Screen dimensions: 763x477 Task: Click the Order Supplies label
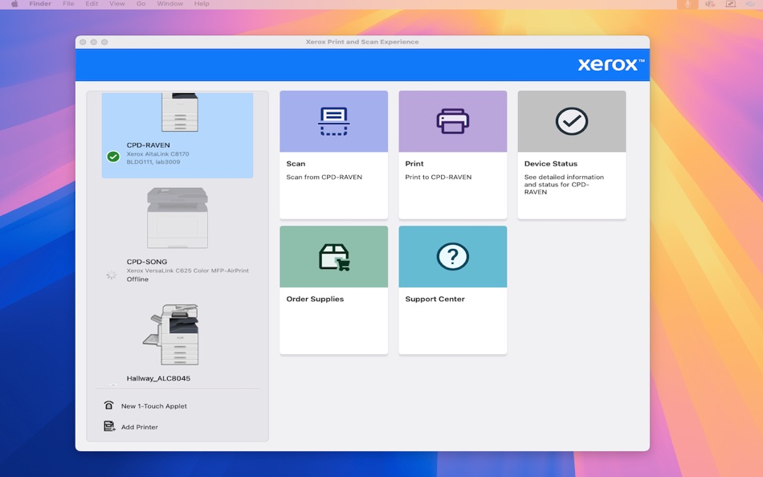pyautogui.click(x=315, y=299)
